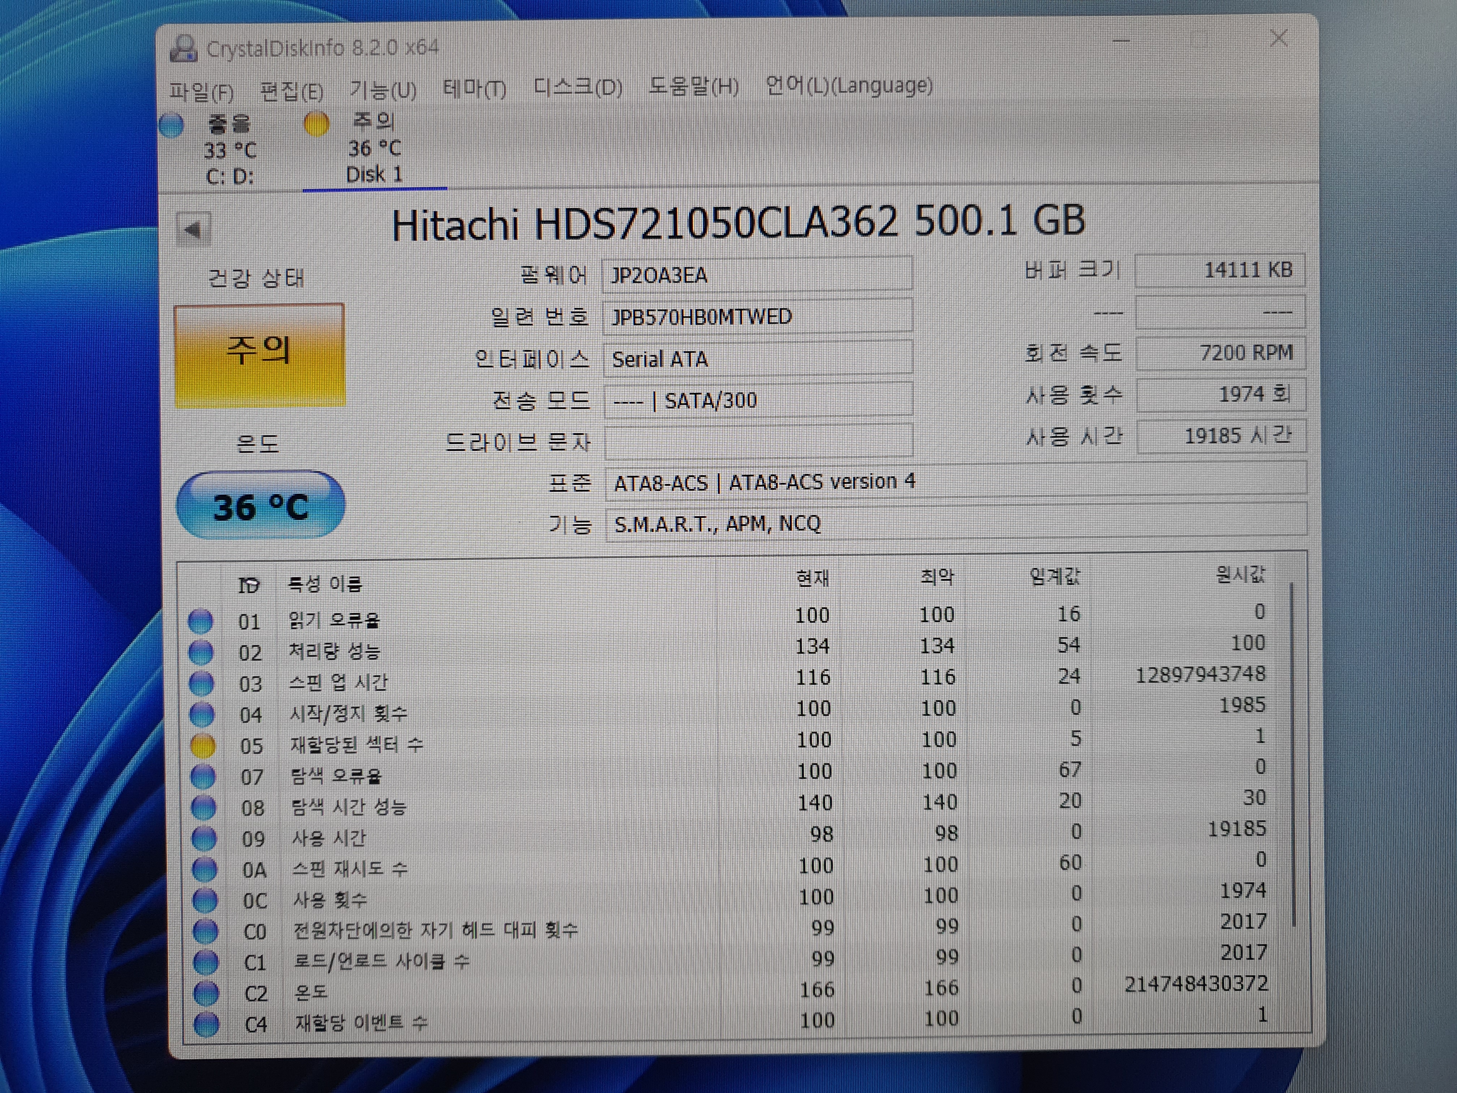The image size is (1457, 1093).
Task: Click yellow status icon for attribute 05
Action: 202,746
